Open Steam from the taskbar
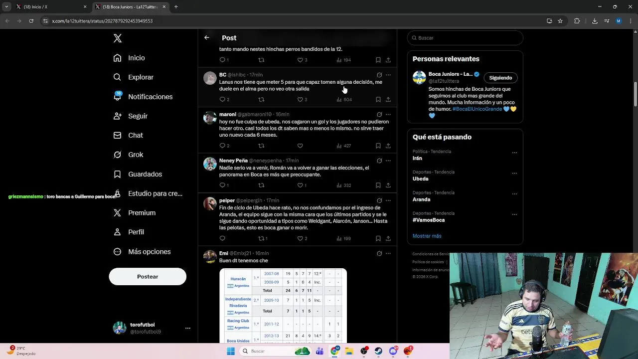 [379, 351]
